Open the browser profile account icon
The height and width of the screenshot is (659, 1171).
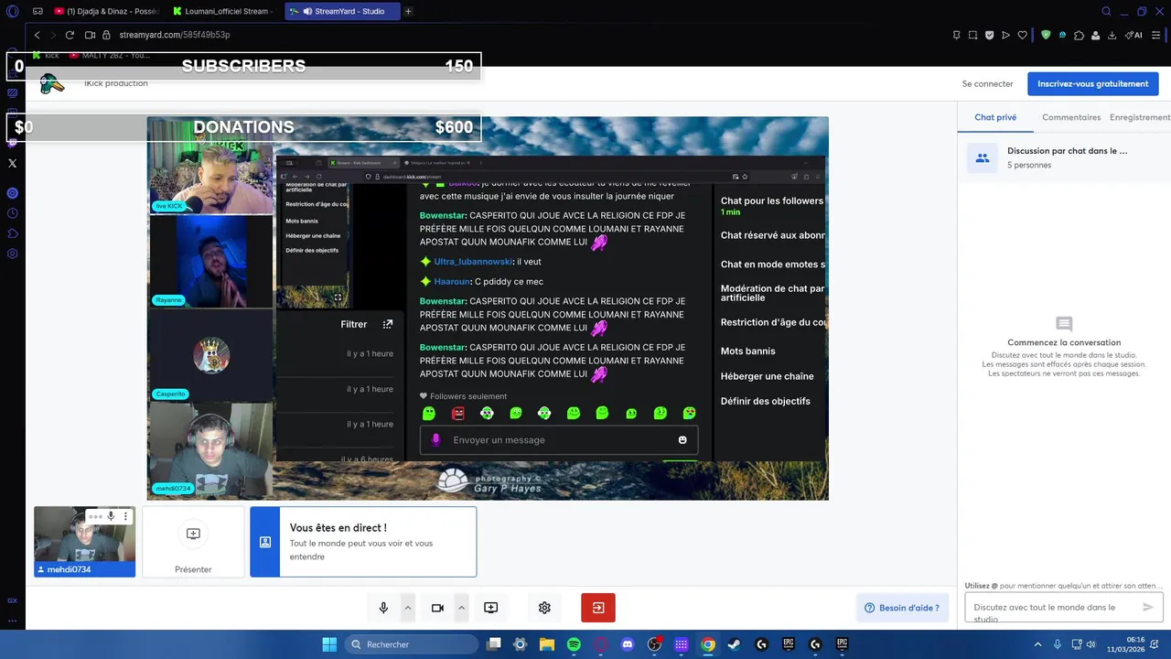(1096, 35)
